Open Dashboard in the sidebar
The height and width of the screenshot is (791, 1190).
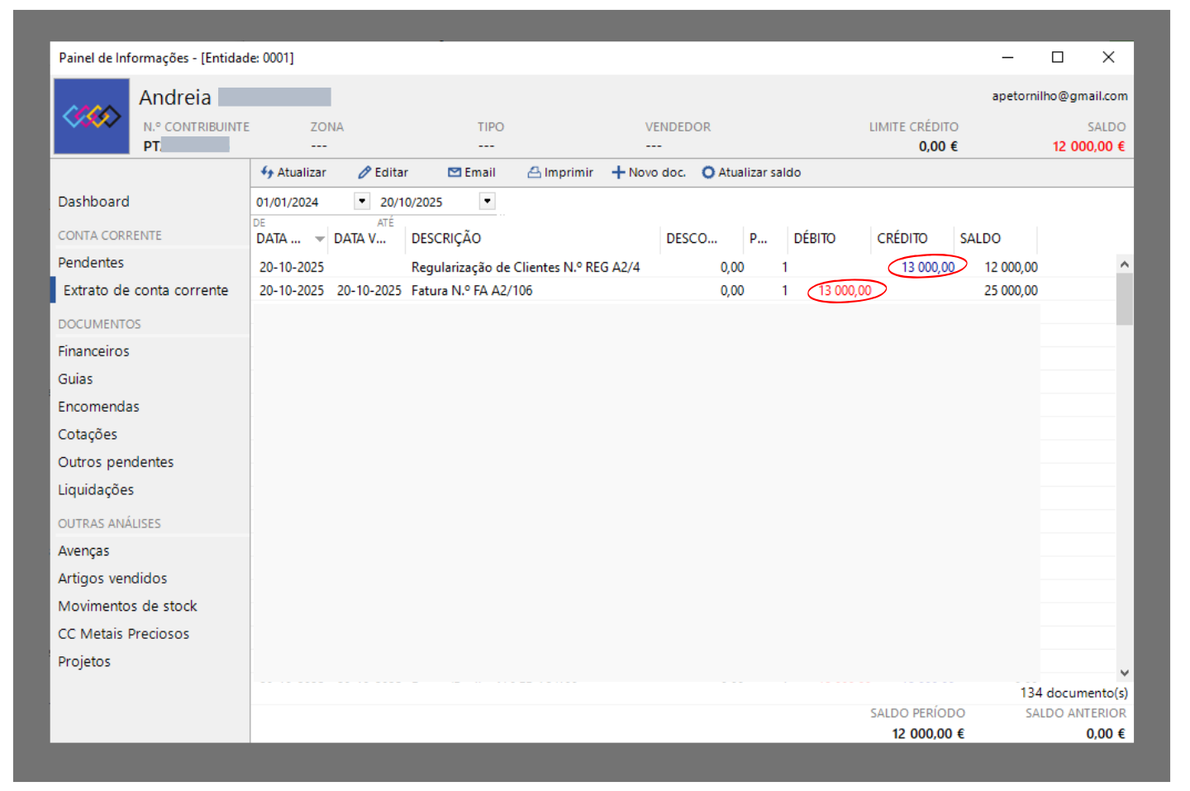click(93, 202)
